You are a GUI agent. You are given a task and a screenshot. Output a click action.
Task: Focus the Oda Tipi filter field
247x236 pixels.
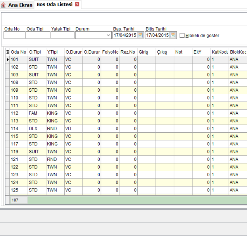tap(38, 35)
